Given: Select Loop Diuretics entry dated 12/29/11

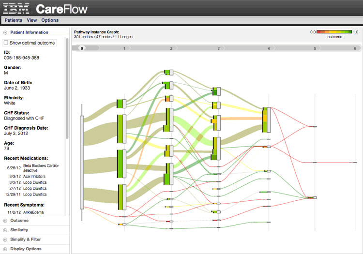Looking at the screenshot, I should pyautogui.click(x=26, y=194).
